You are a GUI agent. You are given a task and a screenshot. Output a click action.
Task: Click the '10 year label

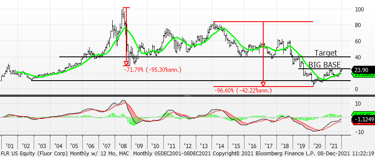pos(155,146)
